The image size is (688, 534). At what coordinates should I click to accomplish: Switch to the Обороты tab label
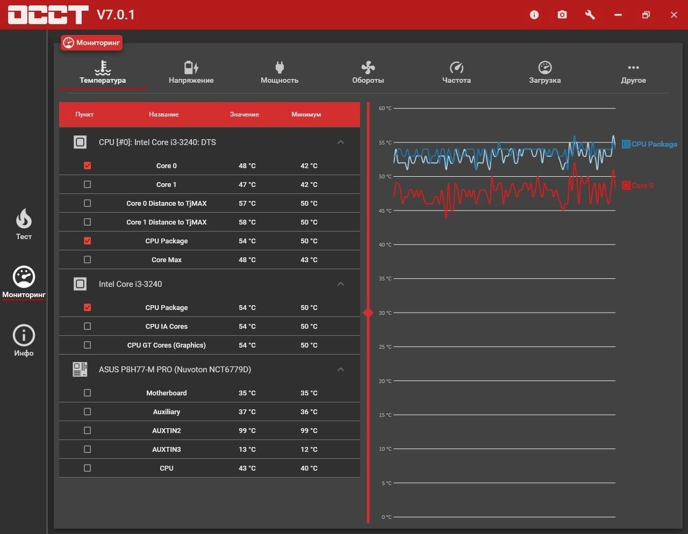coord(368,81)
